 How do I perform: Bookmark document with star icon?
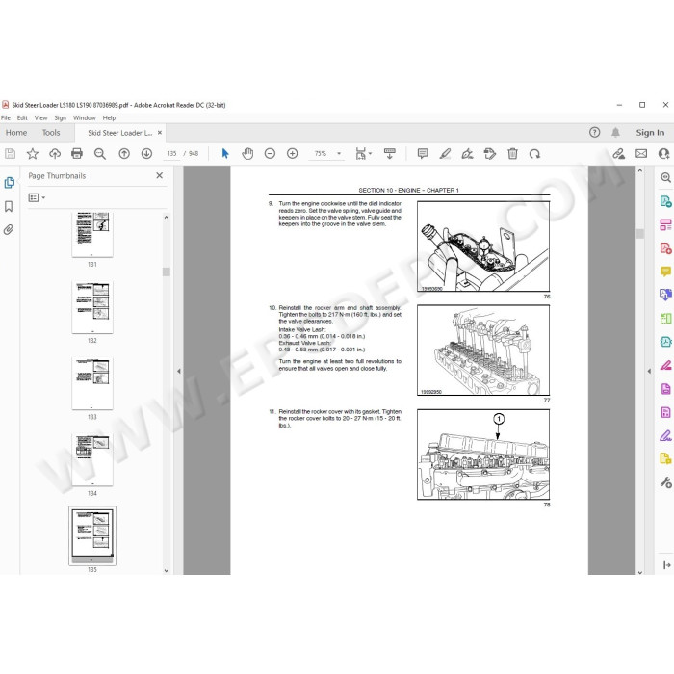[x=33, y=153]
